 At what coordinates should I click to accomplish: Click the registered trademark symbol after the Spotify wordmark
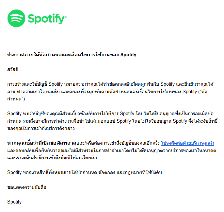65,17
